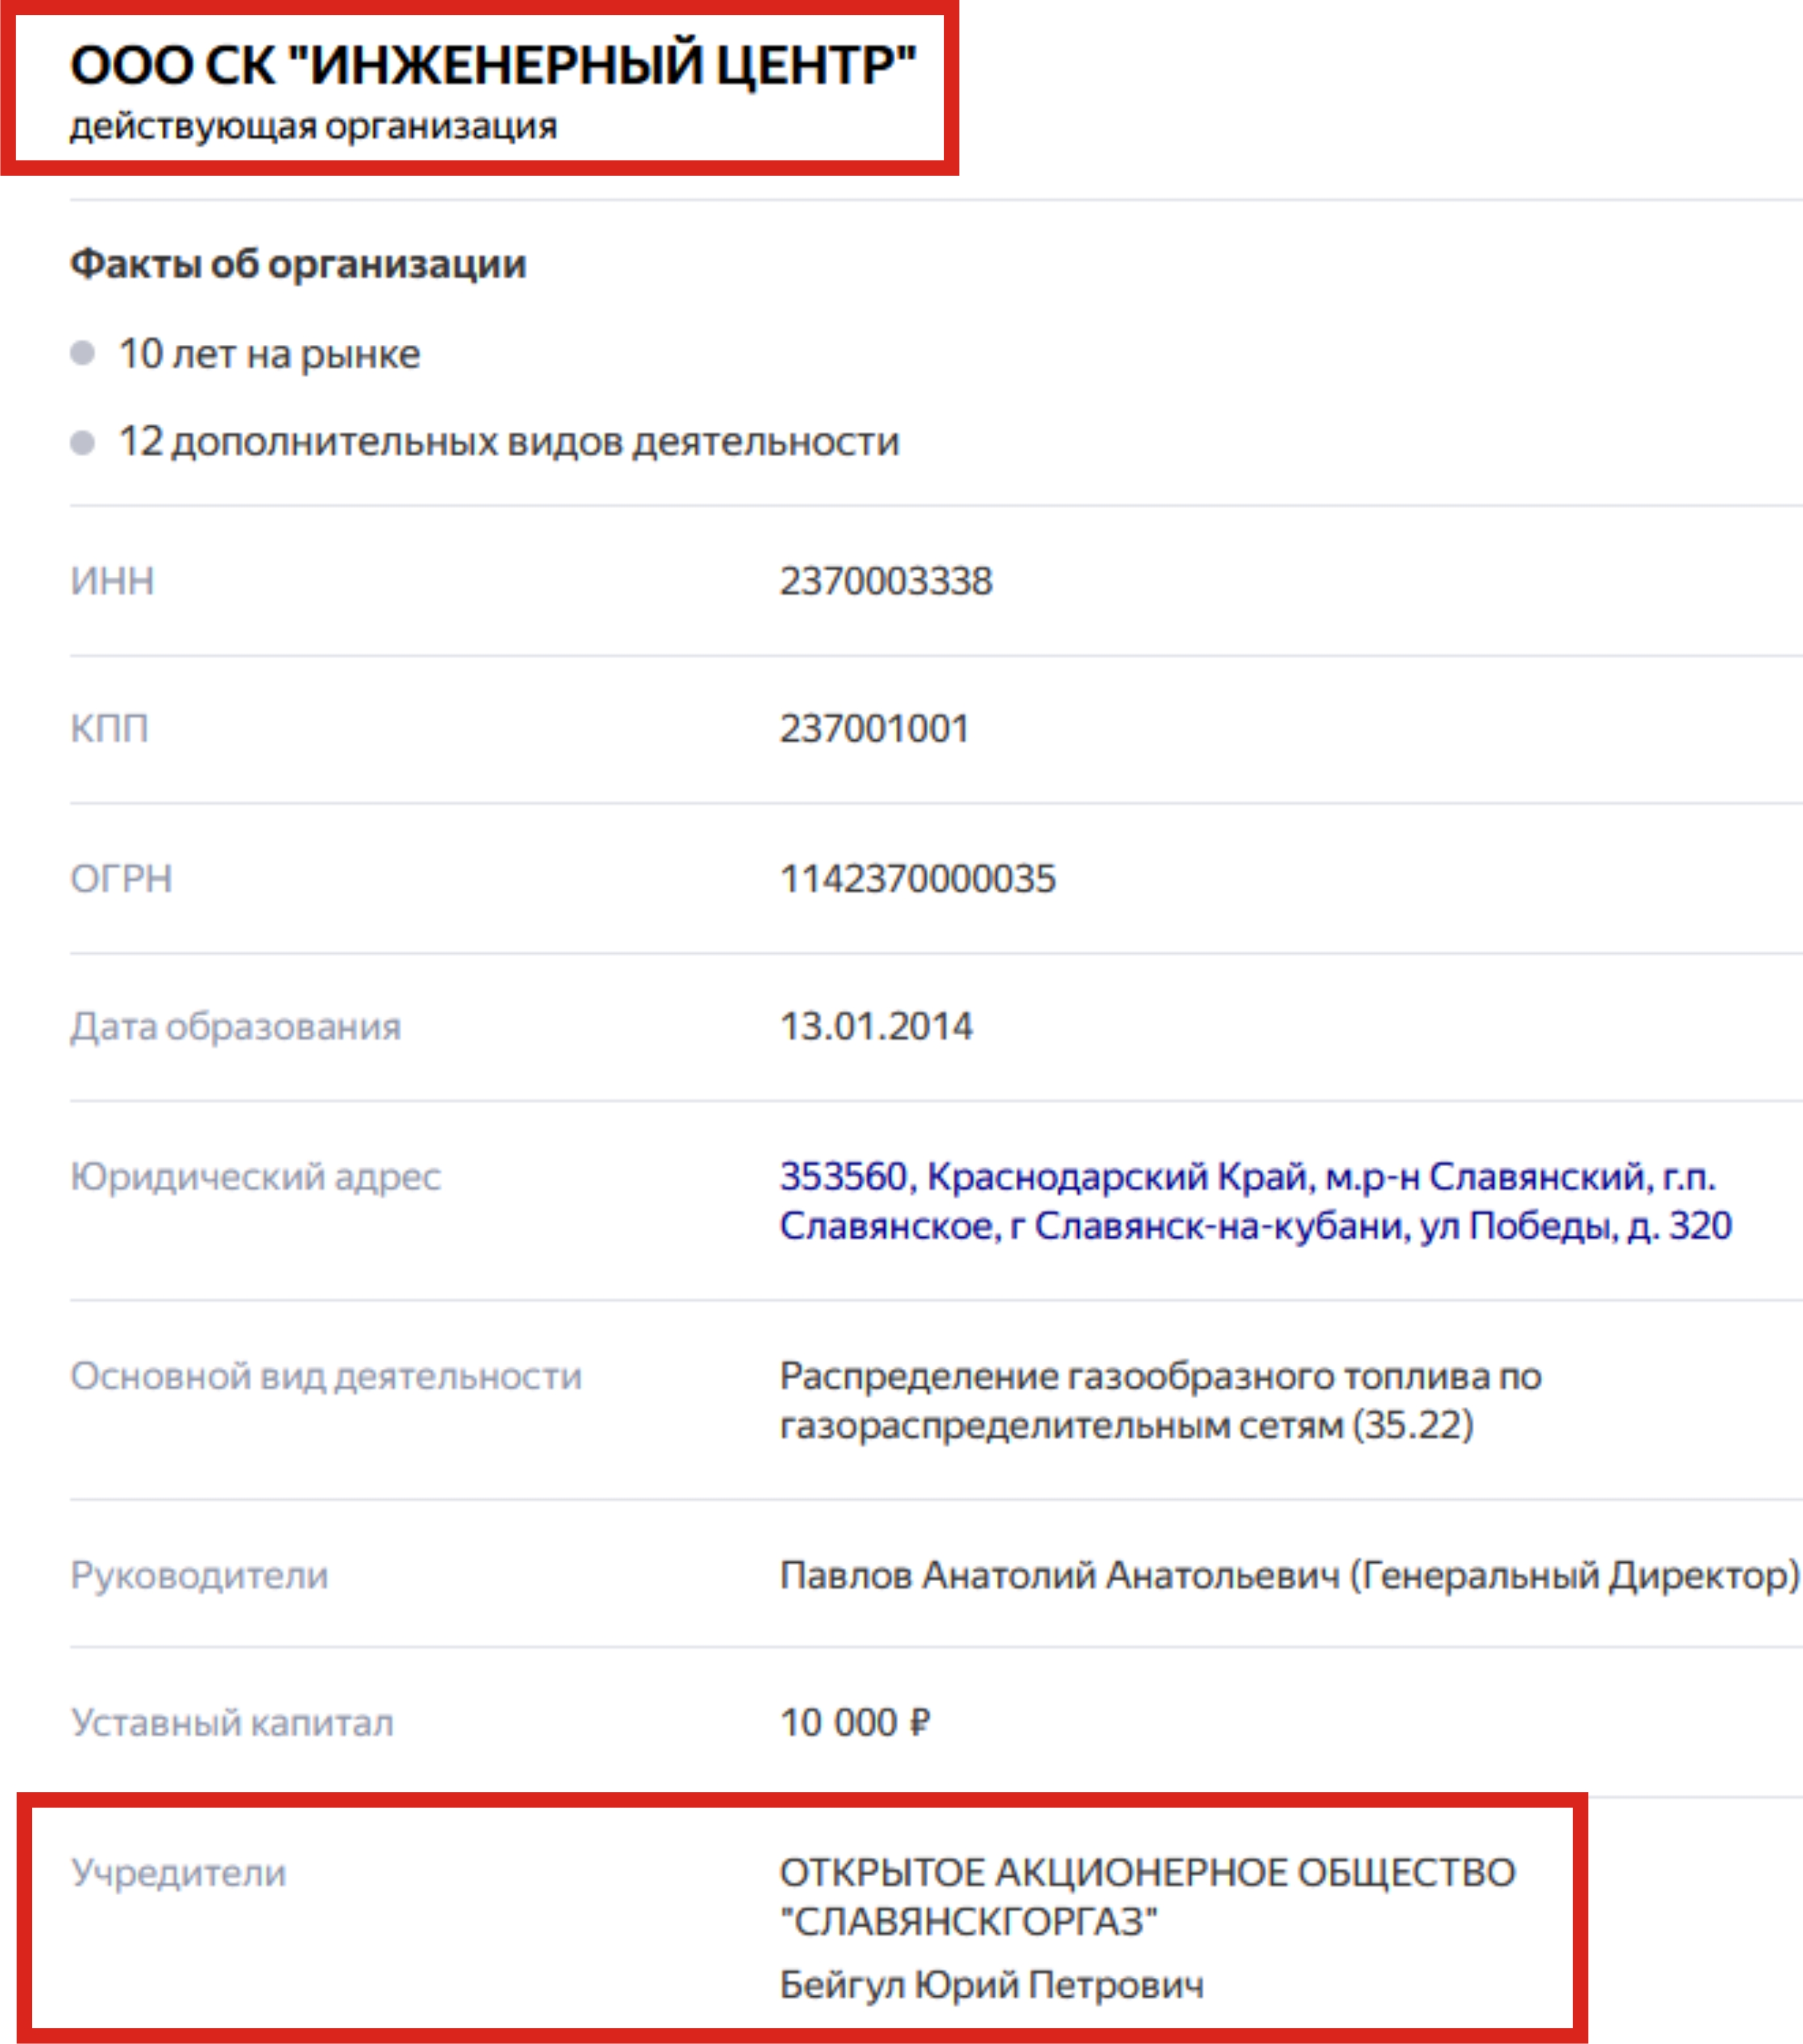Click the main activity description with code 35.22
Screen dimensions: 1803x2044
(1160, 1400)
